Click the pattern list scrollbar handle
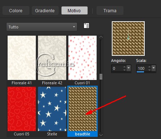 (x=101, y=77)
